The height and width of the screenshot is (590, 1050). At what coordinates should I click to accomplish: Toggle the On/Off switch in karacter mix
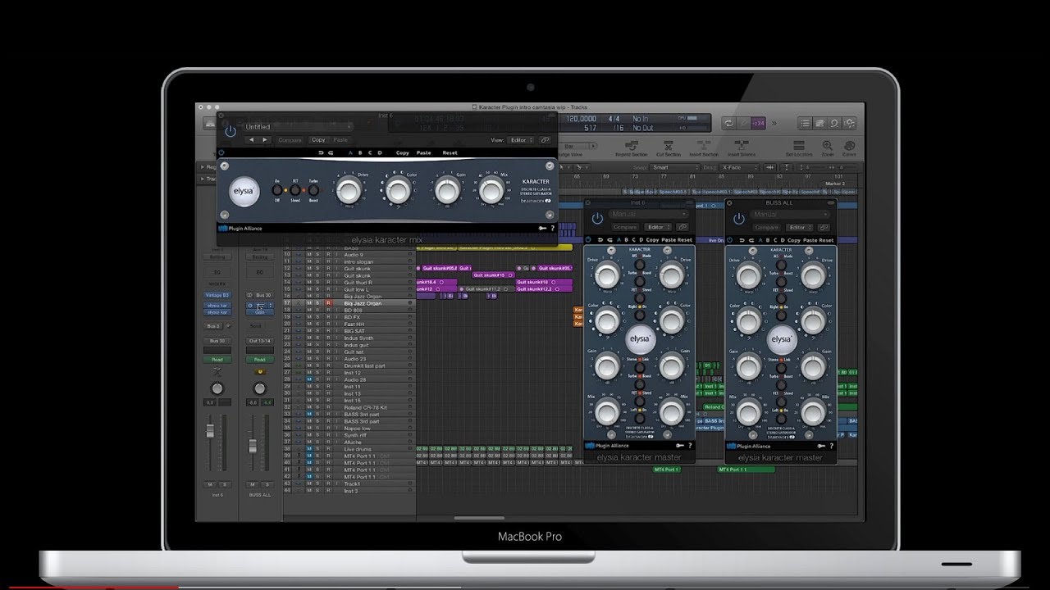coord(276,191)
